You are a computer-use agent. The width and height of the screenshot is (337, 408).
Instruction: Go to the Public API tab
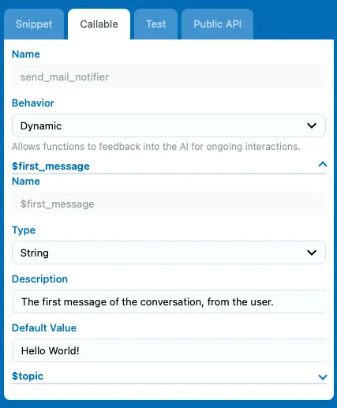(x=217, y=24)
